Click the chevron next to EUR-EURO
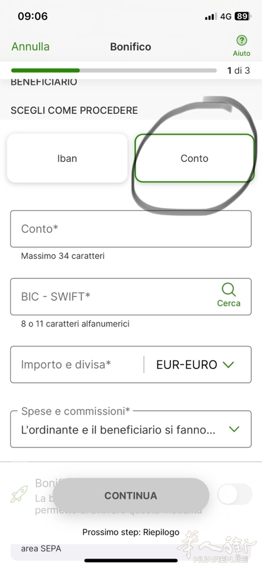 point(228,365)
